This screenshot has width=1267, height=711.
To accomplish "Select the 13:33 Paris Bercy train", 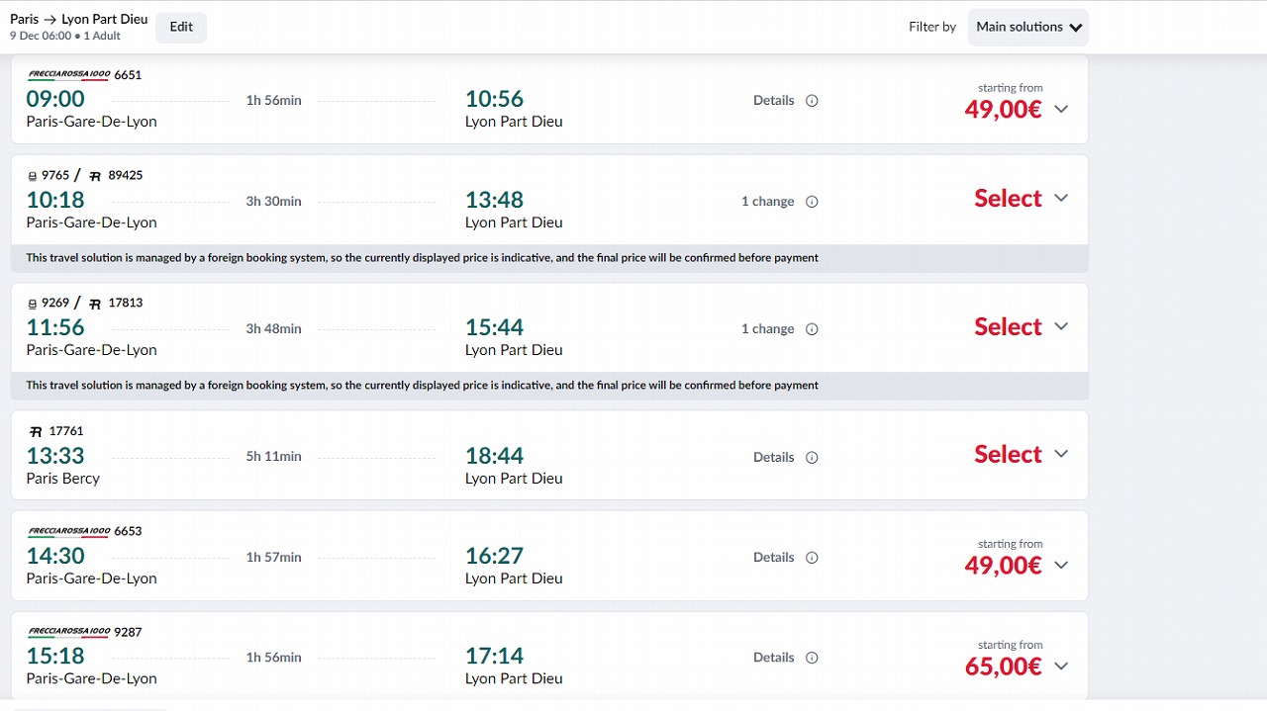I will [1008, 454].
